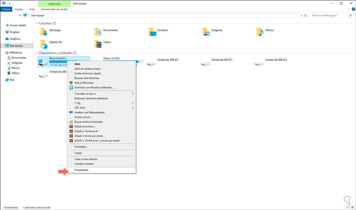Screen dimensions: 356x210
Task: Select Anclar a Inicio menu entry
Action: (102, 117)
